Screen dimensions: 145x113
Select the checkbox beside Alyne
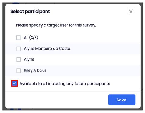click(x=19, y=59)
